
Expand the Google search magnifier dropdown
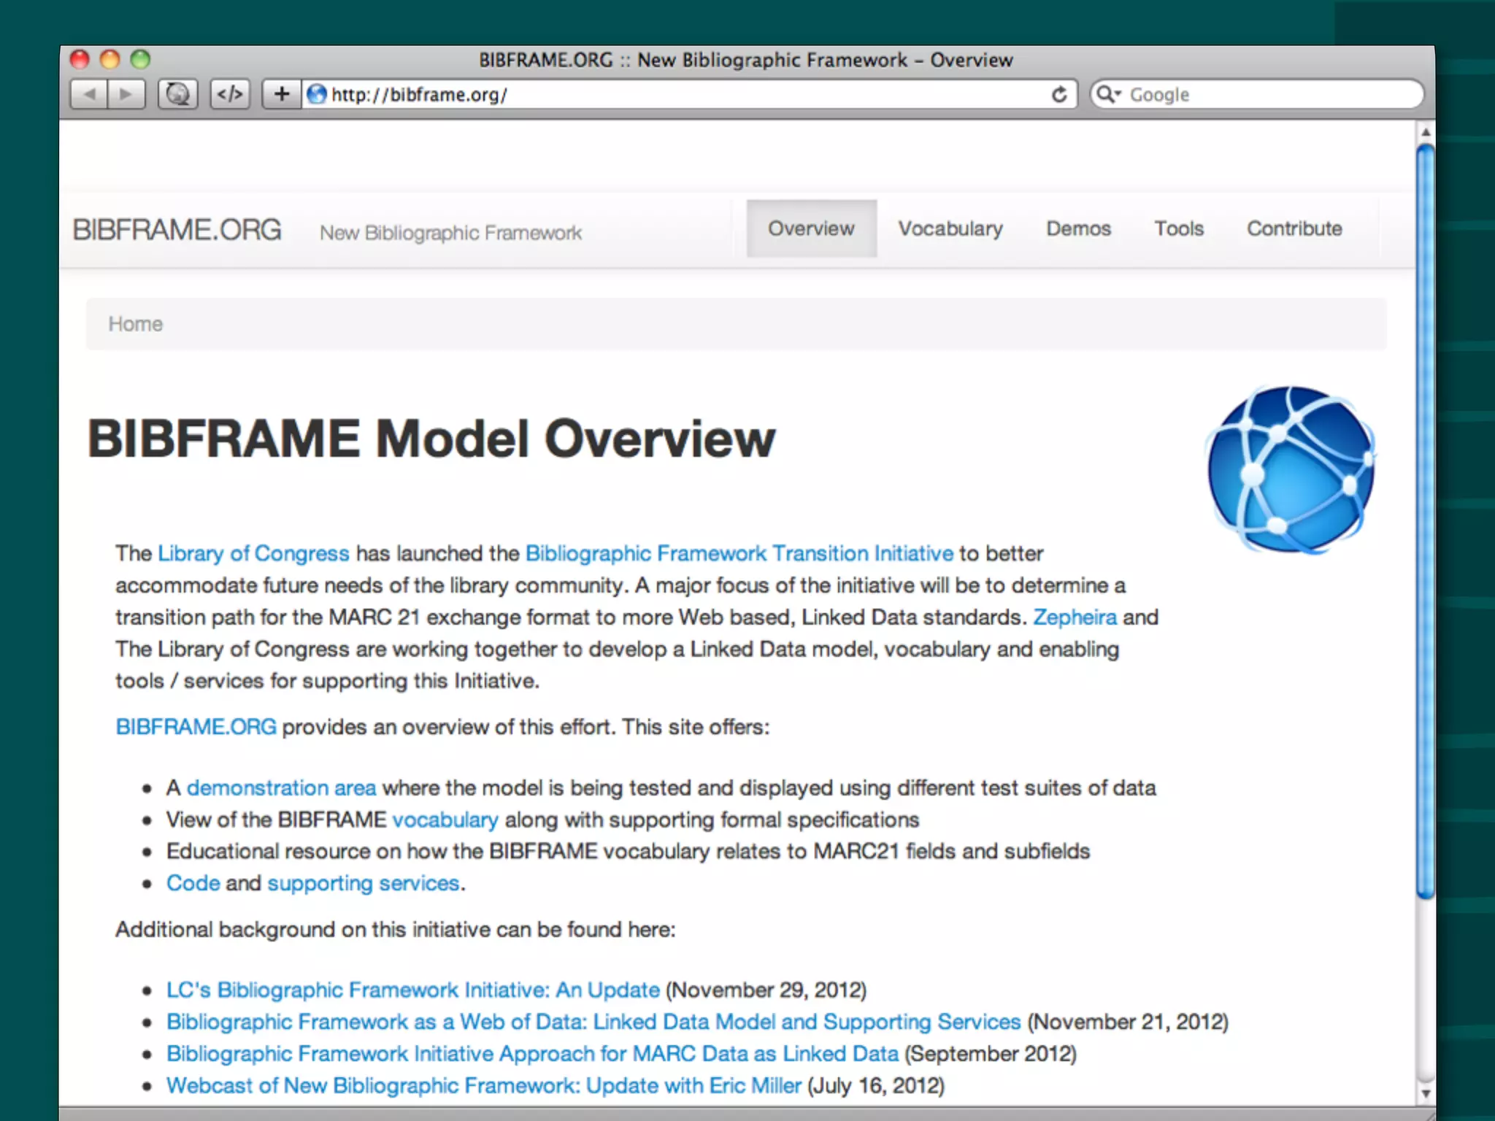(1109, 94)
